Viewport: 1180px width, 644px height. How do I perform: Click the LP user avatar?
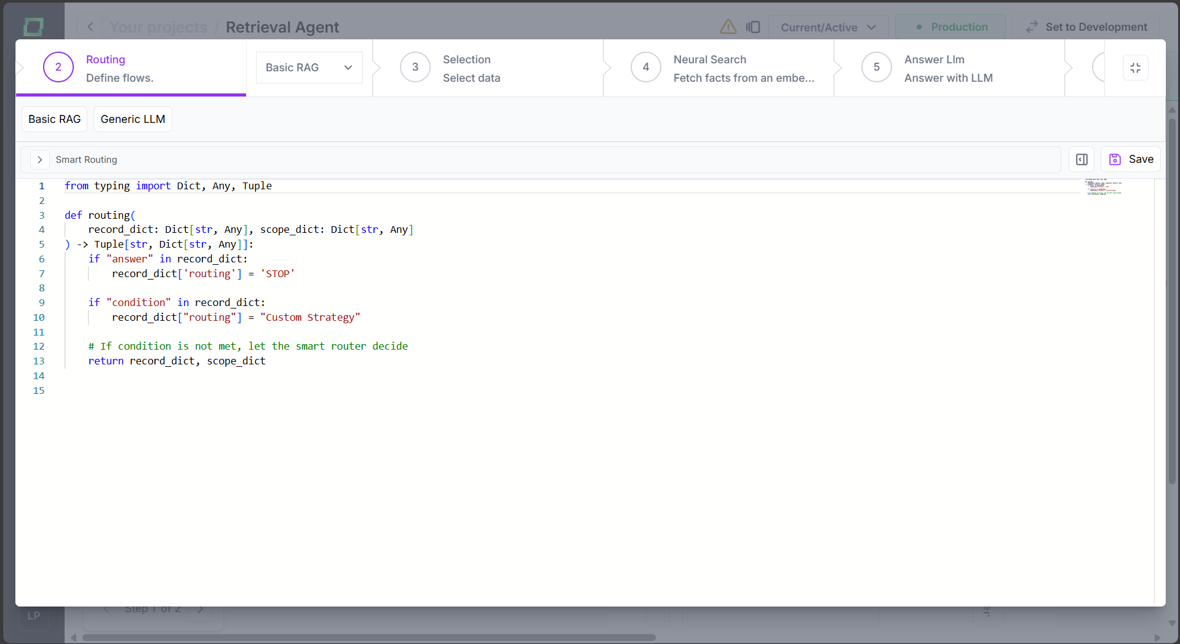[34, 616]
